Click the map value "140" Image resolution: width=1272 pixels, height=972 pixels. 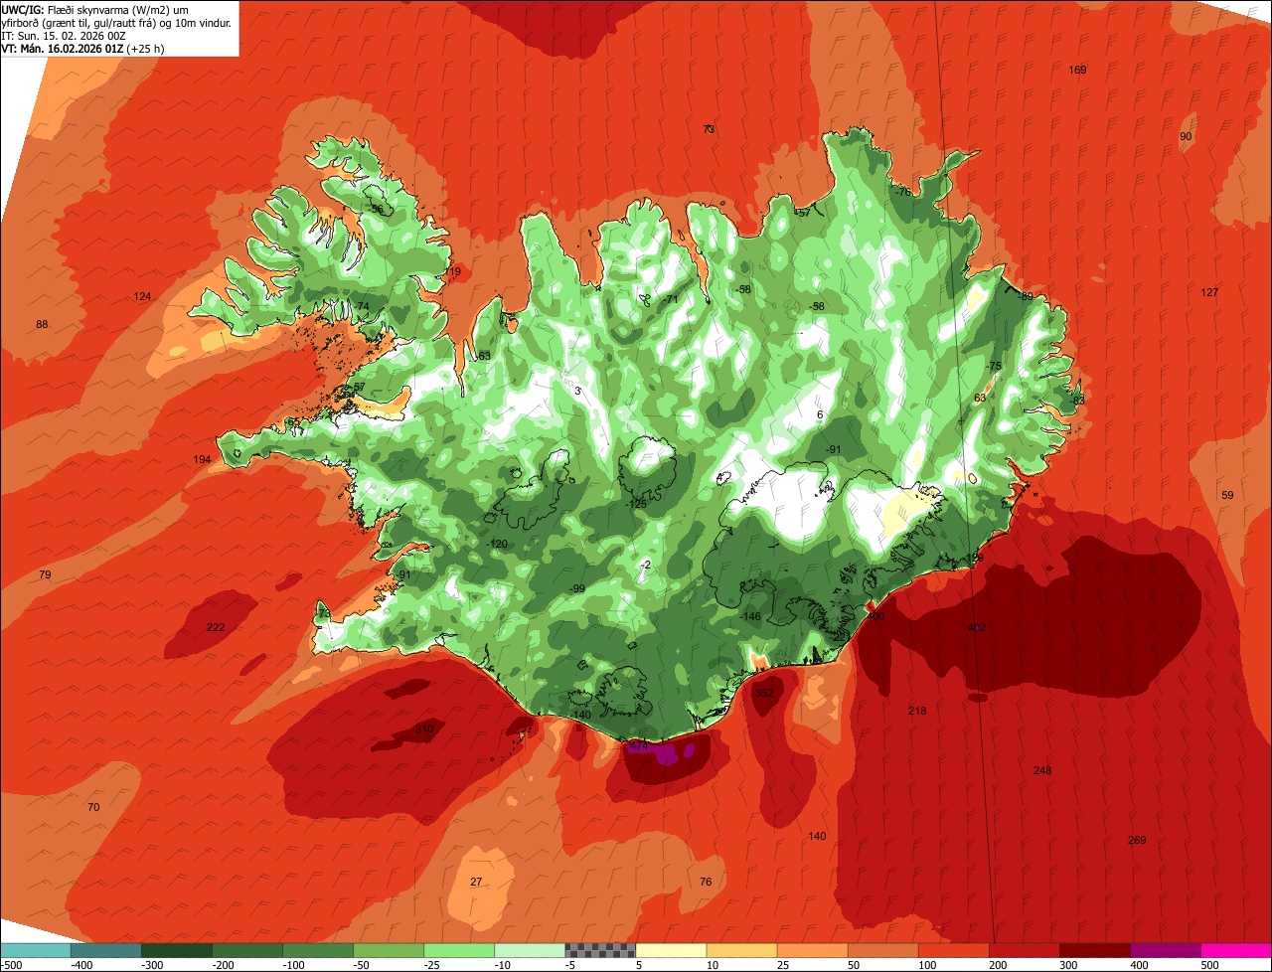click(x=817, y=836)
